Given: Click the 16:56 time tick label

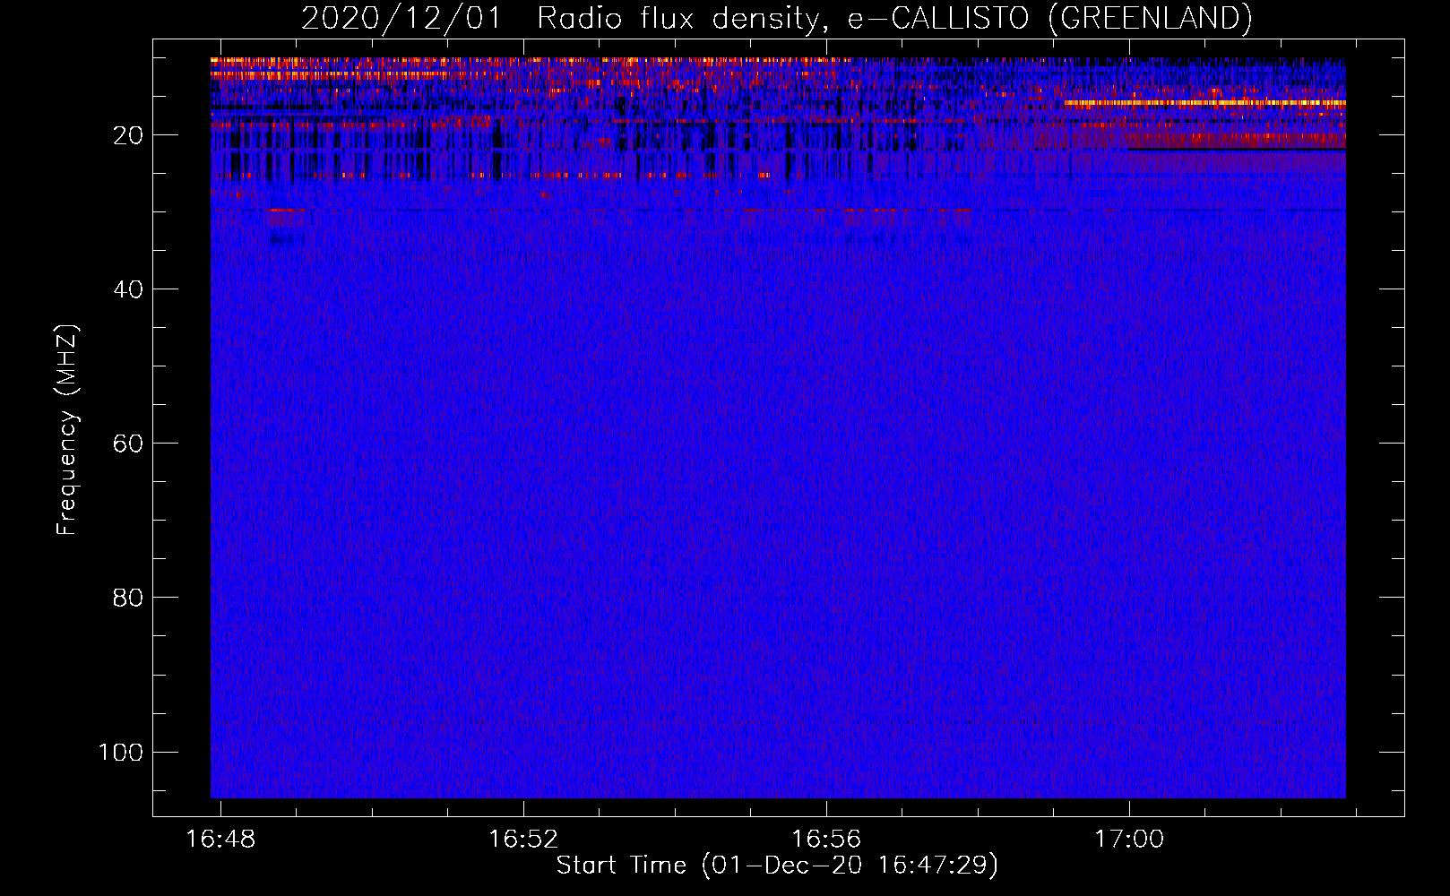Looking at the screenshot, I should point(826,839).
